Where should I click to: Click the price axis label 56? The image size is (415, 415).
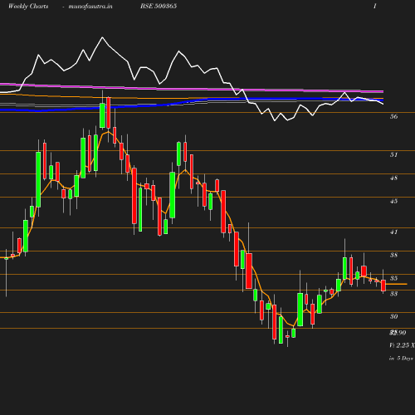393,116
